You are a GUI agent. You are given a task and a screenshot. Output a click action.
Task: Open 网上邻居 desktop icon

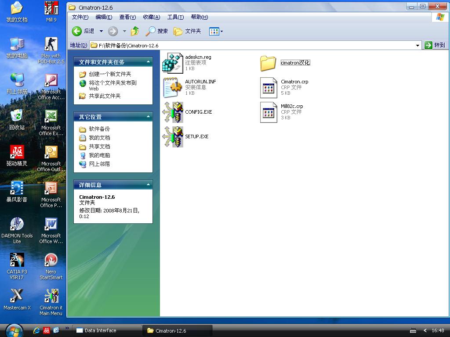[x=17, y=84]
